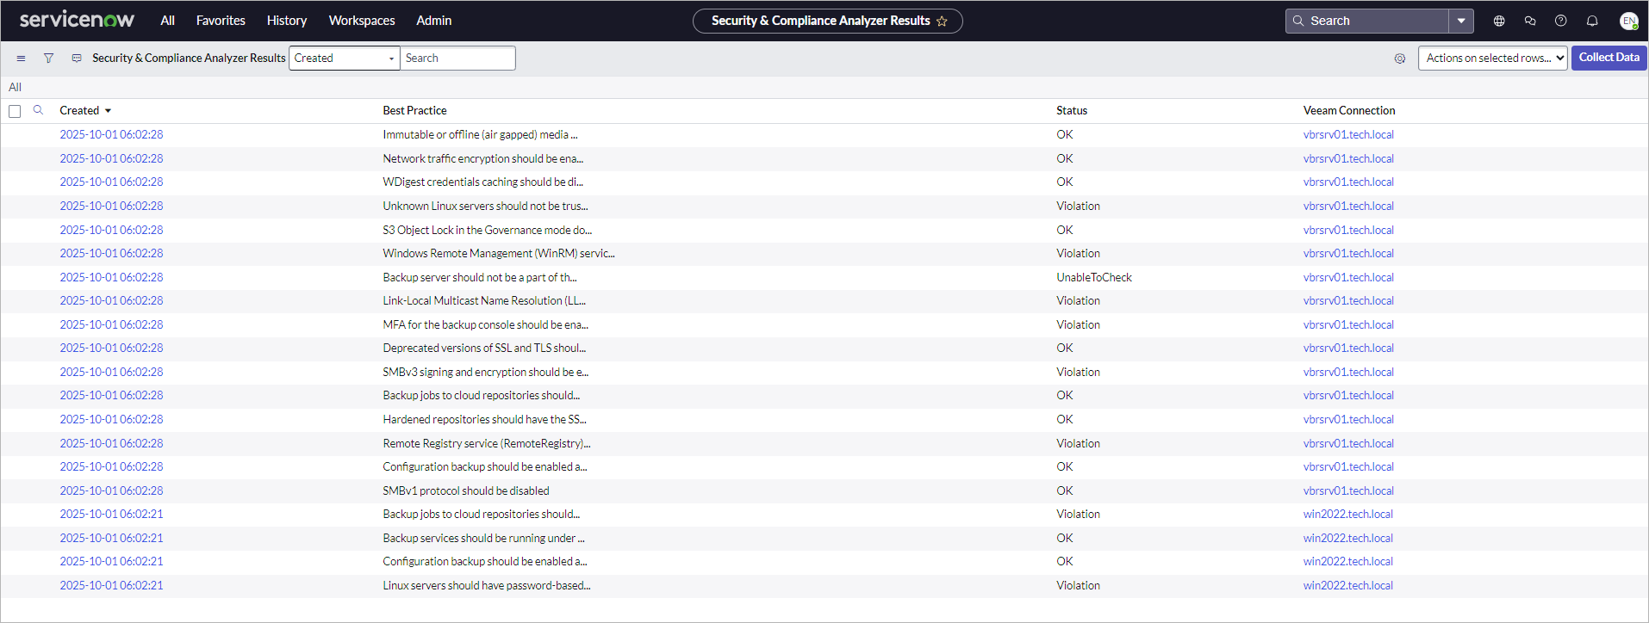This screenshot has width=1649, height=623.
Task: Open win2022.tech.local link in Backup services row
Action: (x=1348, y=538)
